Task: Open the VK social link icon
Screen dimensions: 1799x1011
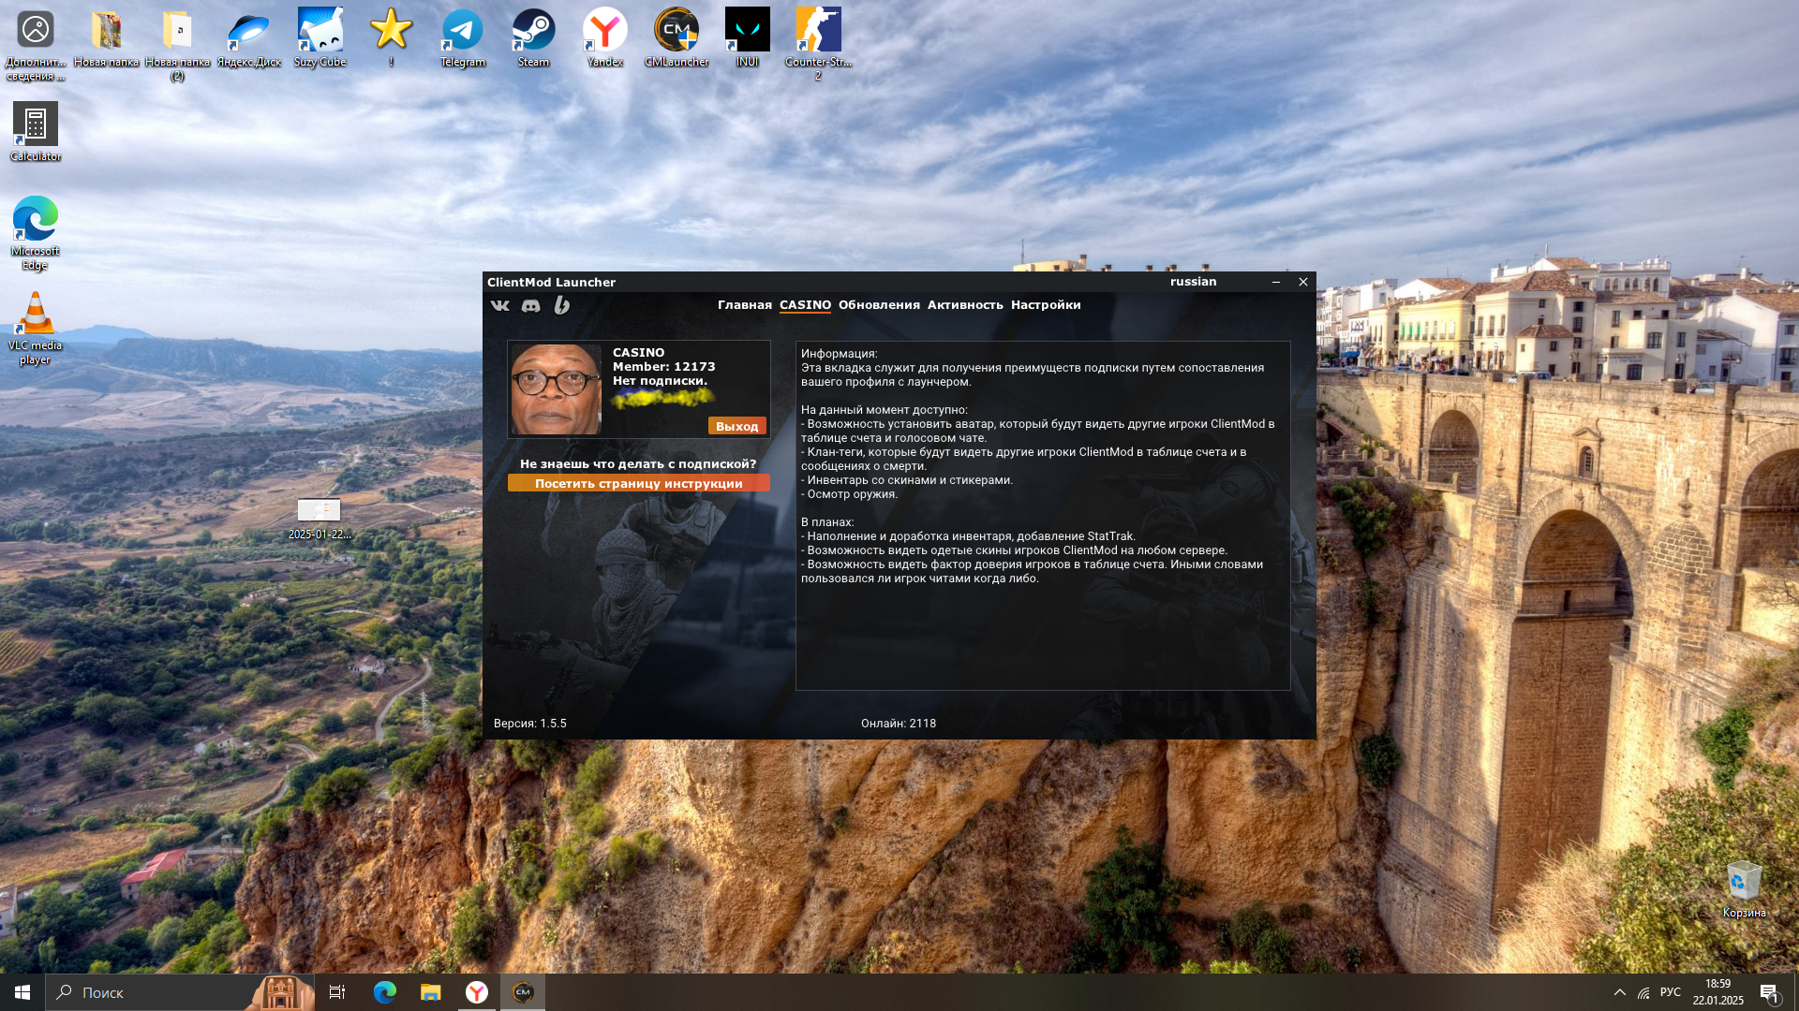Action: tap(500, 305)
